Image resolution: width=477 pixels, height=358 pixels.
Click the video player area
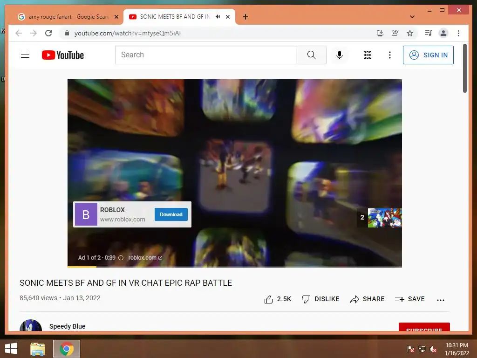(x=235, y=173)
